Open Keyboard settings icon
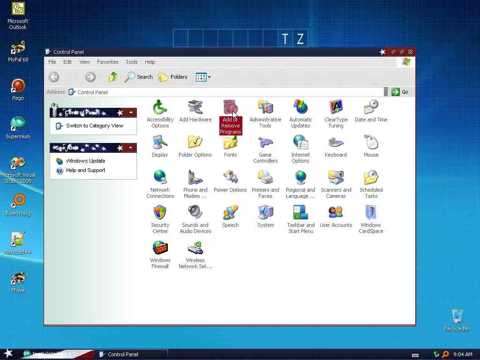This screenshot has width=480, height=360. 336,146
